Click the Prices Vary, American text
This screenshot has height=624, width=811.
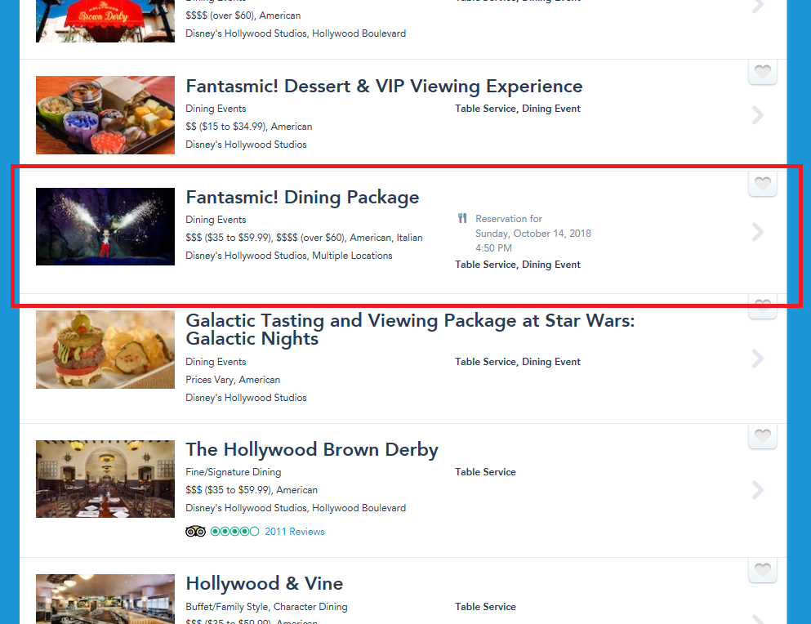(x=233, y=380)
